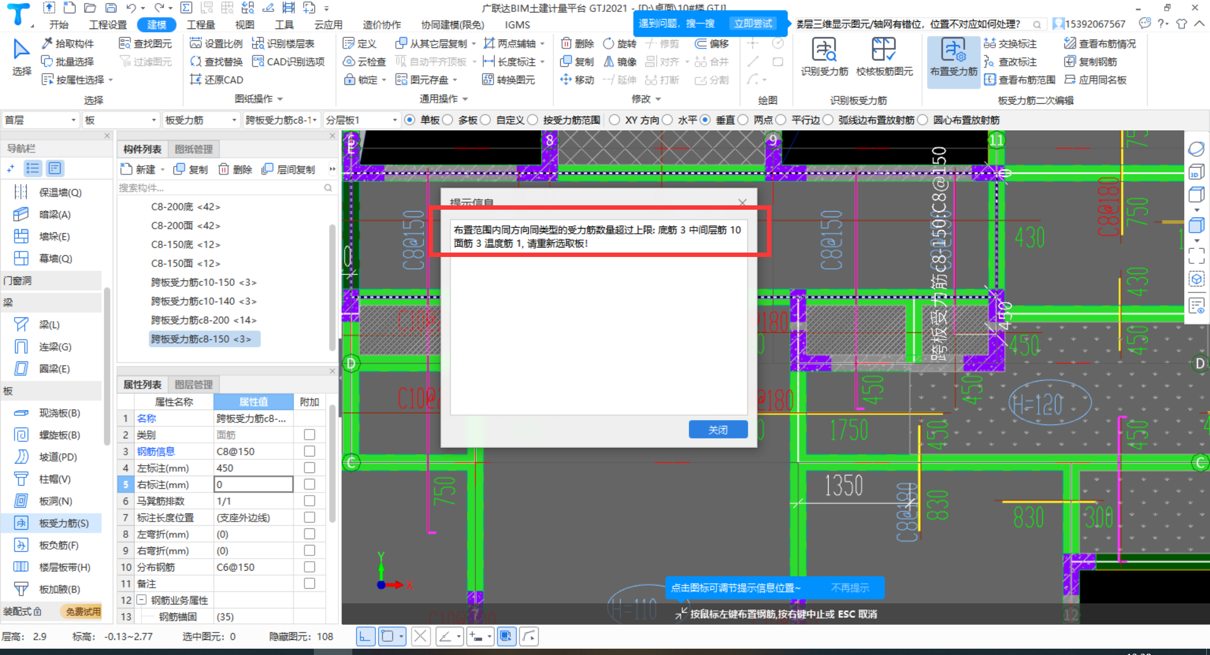Click 不再提示 link in the hint bar
This screenshot has width=1210, height=655.
[850, 588]
